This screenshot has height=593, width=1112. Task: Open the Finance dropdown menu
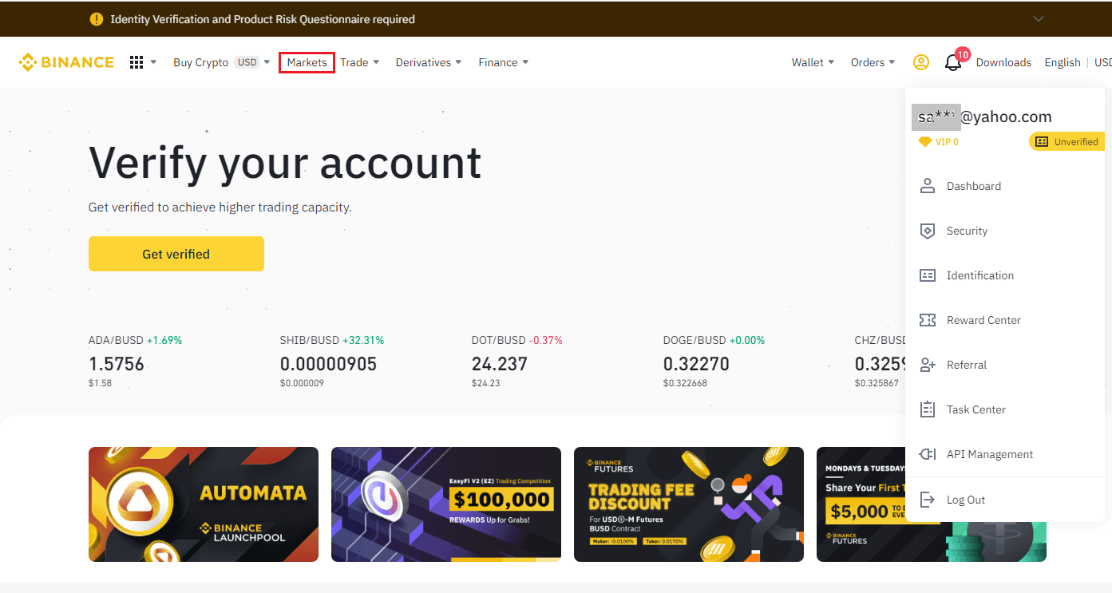504,62
